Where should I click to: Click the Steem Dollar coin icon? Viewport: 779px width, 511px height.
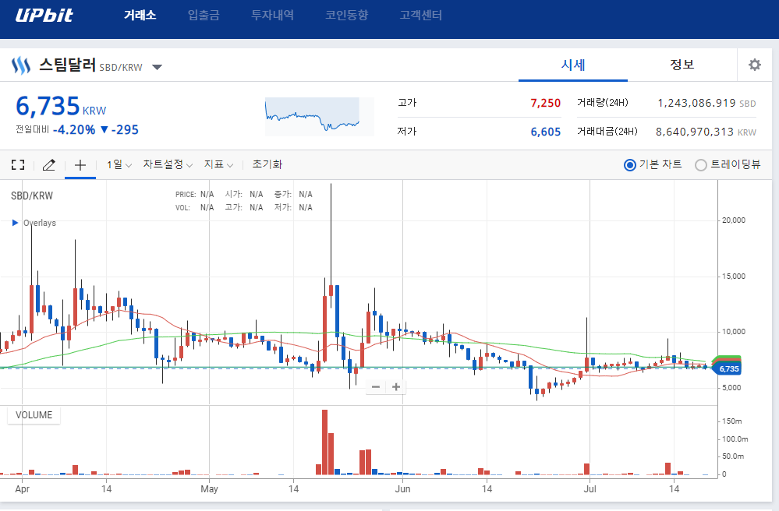coord(20,65)
